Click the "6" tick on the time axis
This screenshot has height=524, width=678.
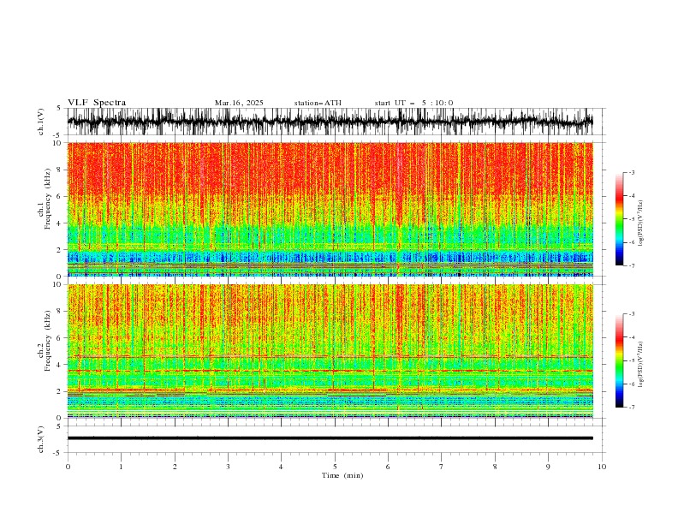tap(388, 467)
